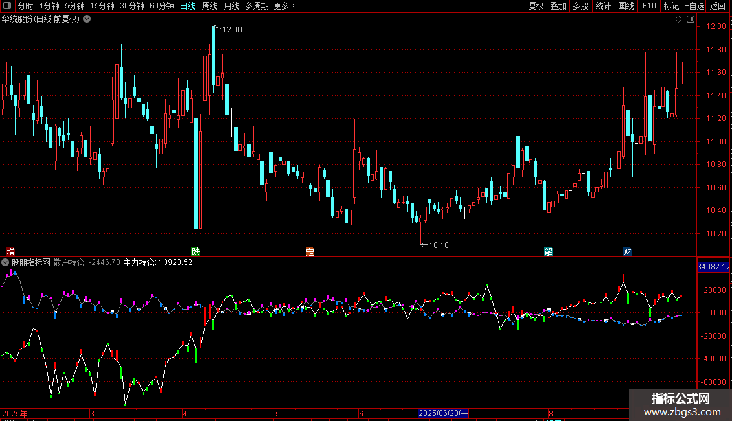732x421 pixels.
Task: Click the diamond icon above the price axis
Action: coord(678,19)
